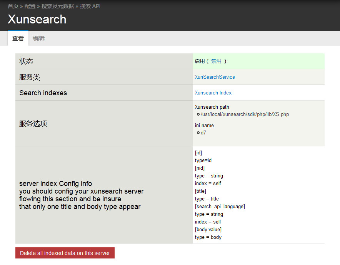
Task: Click the [title] config line
Action: coord(200,191)
